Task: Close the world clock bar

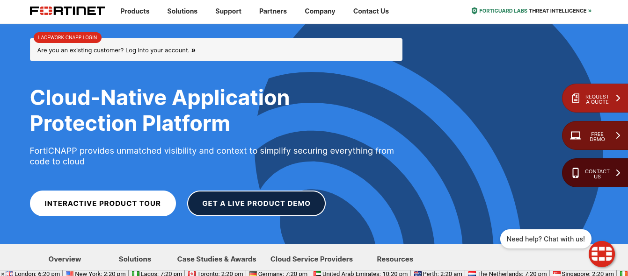Action: pos(2,274)
